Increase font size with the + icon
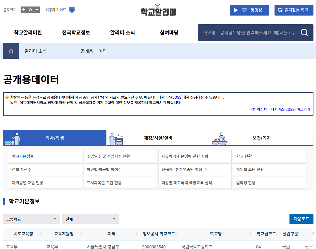316x249 pixels. coord(24,9)
